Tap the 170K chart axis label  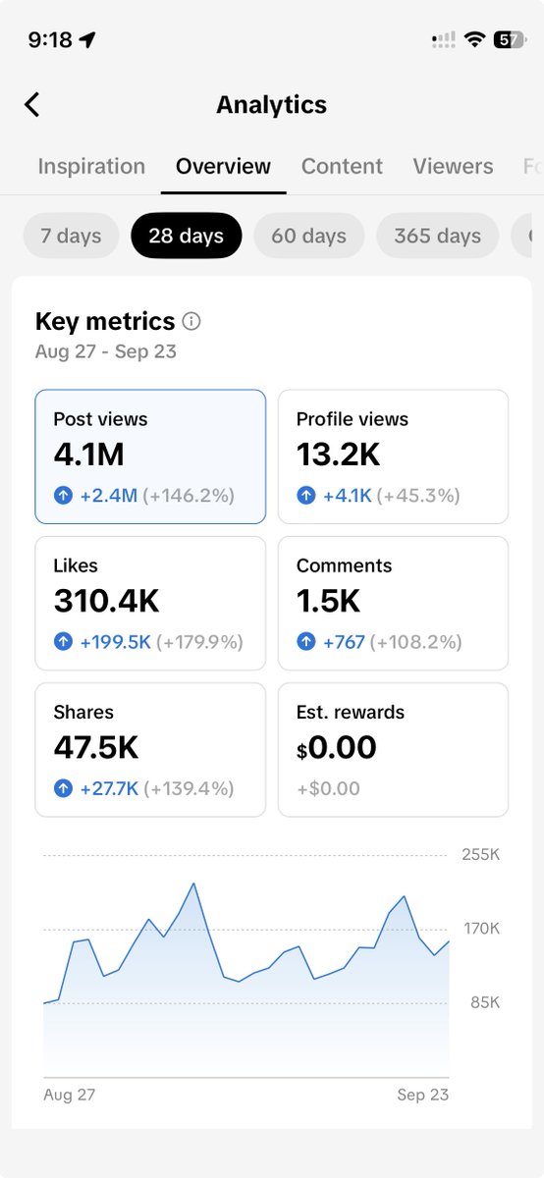coord(481,928)
